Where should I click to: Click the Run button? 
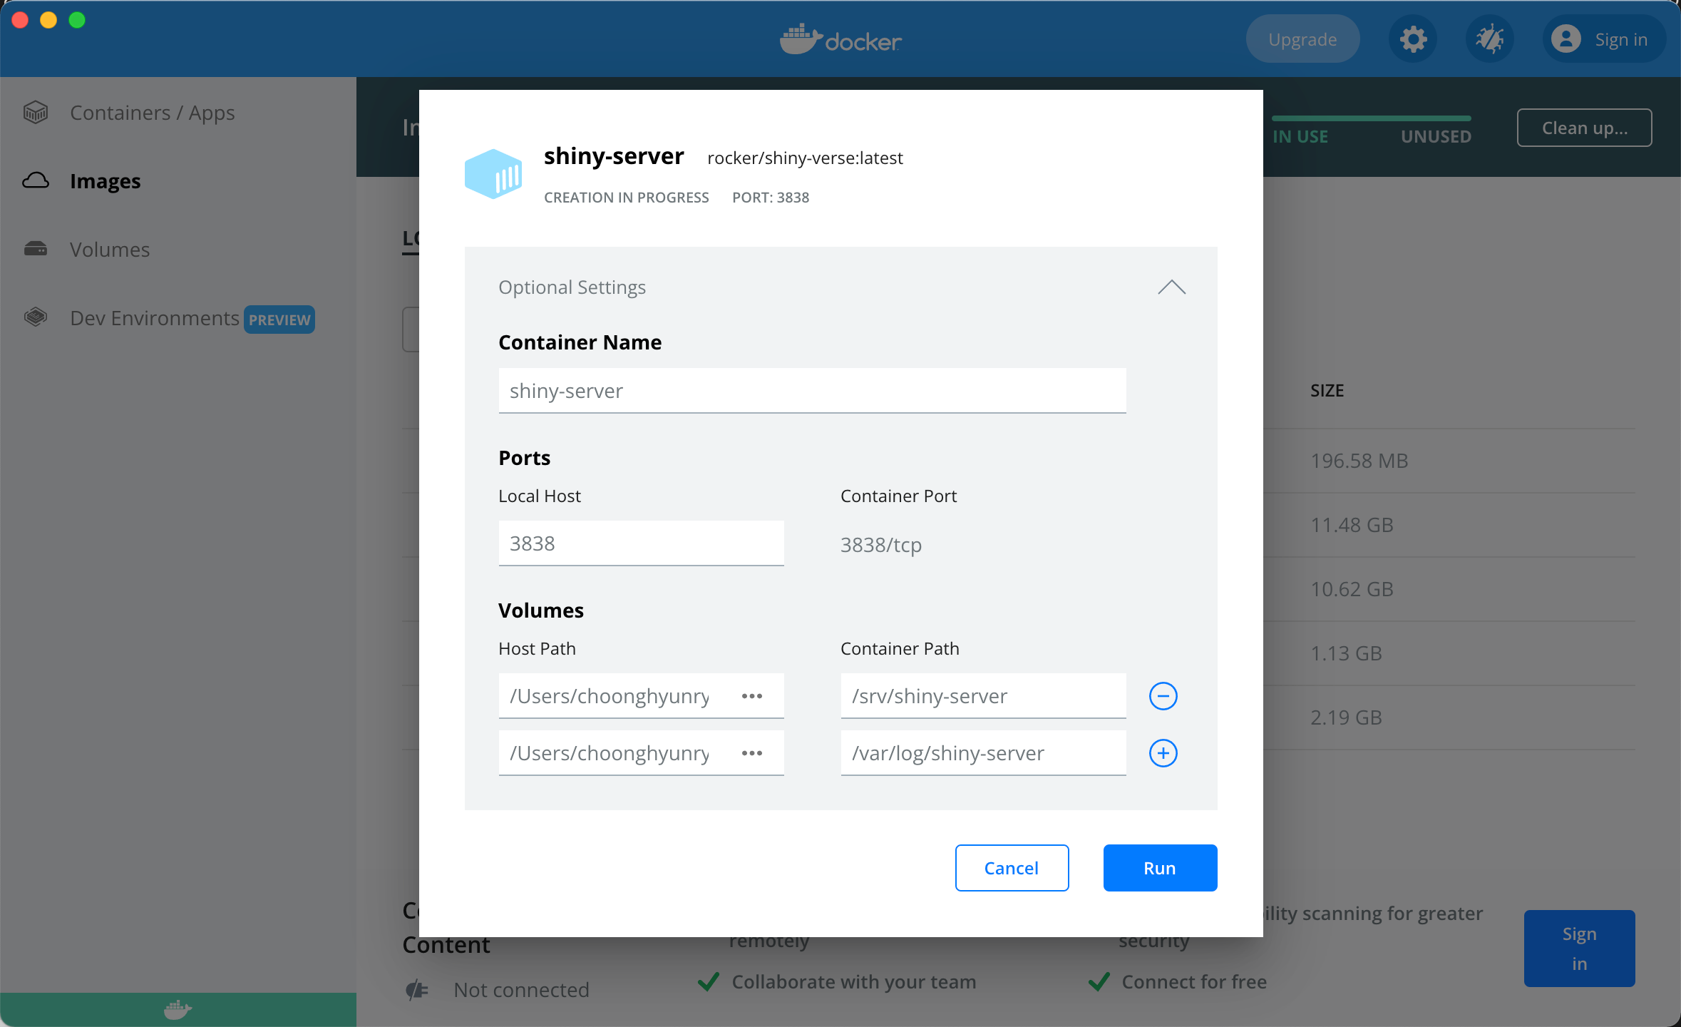(1160, 868)
